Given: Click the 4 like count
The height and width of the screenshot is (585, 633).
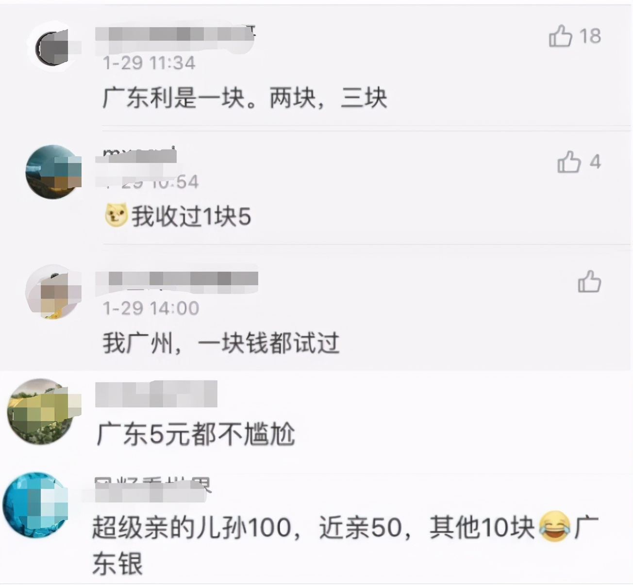Looking at the screenshot, I should (x=595, y=162).
